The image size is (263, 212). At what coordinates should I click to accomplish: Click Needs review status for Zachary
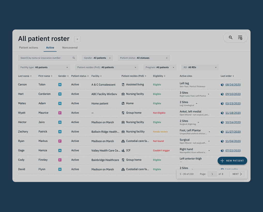point(160,132)
